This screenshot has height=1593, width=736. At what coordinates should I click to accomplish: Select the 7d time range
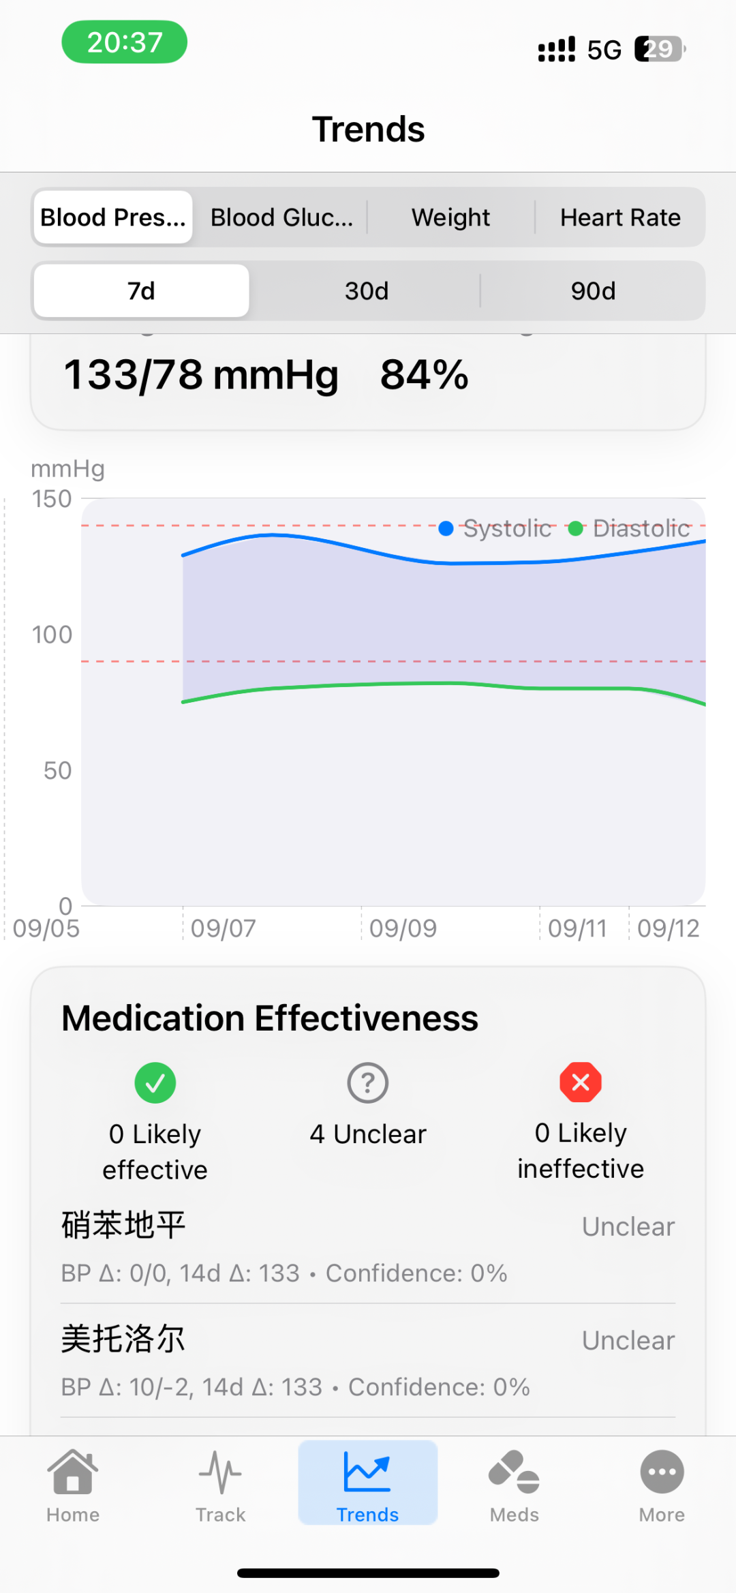coord(142,291)
